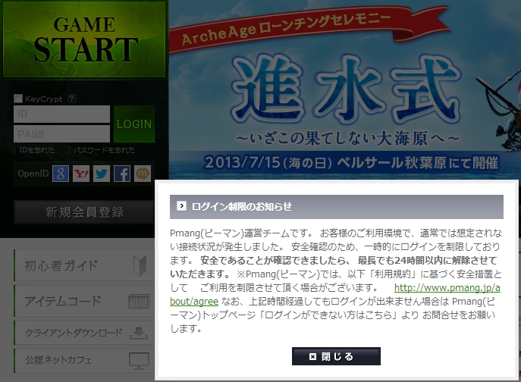Focus the PASS input field
521x382 pixels.
point(61,134)
